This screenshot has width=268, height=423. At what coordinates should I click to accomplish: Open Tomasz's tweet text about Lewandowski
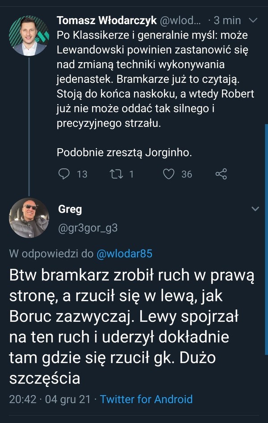click(152, 81)
